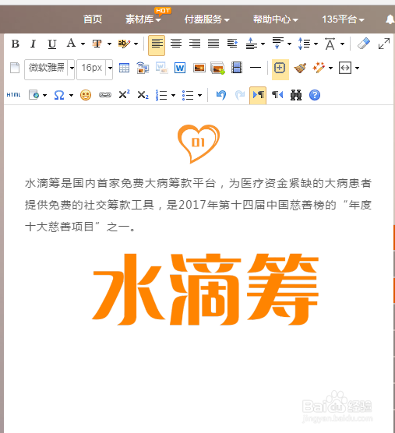
Task: Insert ordered numbered list
Action: pos(161,95)
